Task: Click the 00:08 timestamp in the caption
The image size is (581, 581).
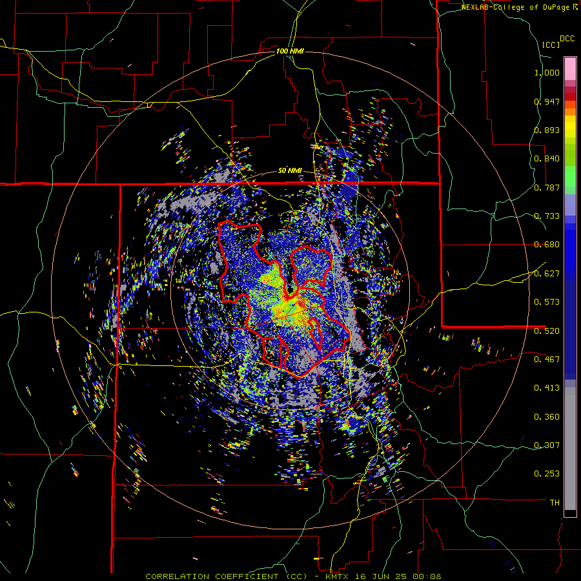Action: [428, 576]
